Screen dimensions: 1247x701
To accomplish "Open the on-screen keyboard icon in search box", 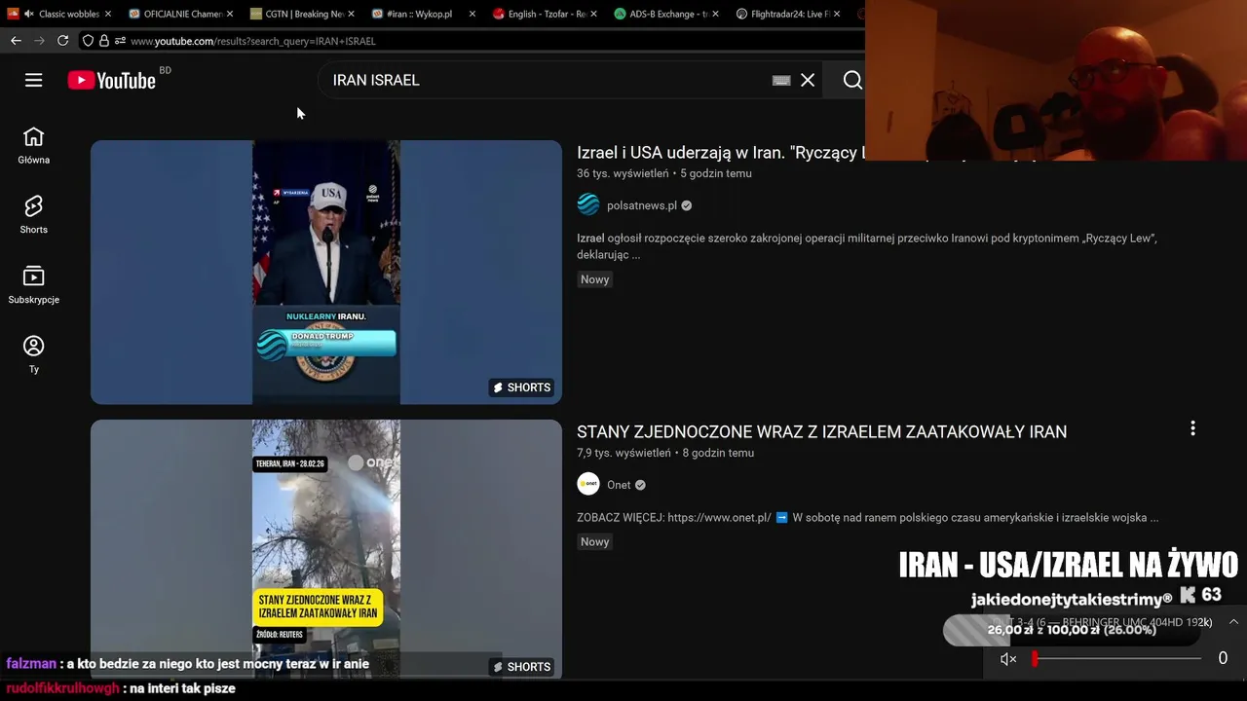I will (781, 80).
